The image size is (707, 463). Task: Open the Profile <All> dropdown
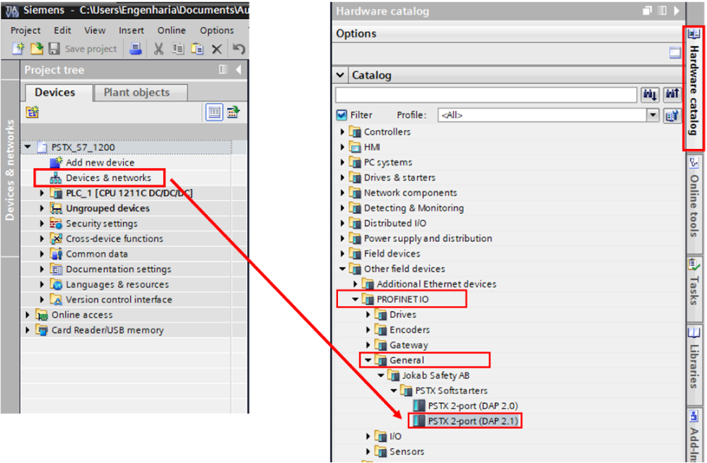(653, 115)
